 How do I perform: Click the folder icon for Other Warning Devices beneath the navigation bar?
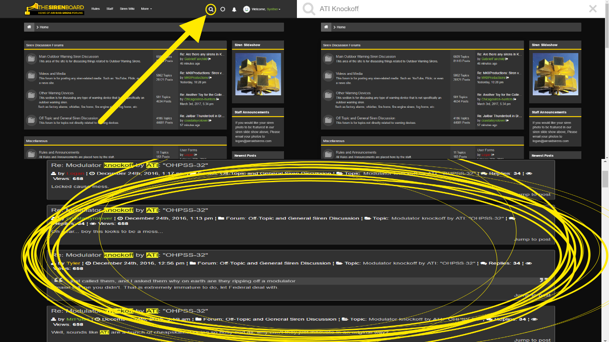31,95
